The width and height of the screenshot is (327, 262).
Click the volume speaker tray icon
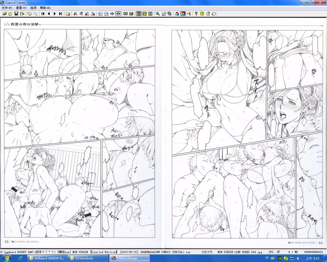pyautogui.click(x=298, y=258)
